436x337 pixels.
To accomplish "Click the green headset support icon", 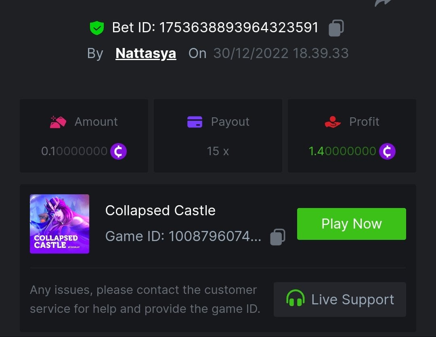I will coord(295,299).
